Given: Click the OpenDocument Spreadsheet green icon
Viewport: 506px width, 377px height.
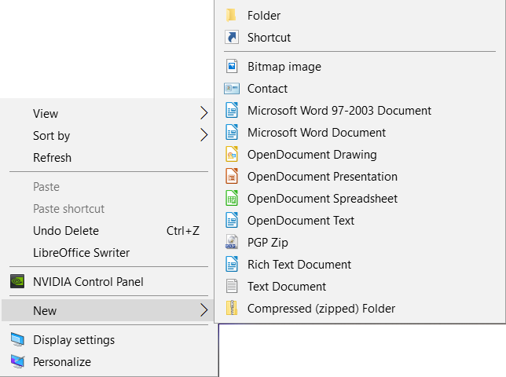Looking at the screenshot, I should click(x=232, y=198).
